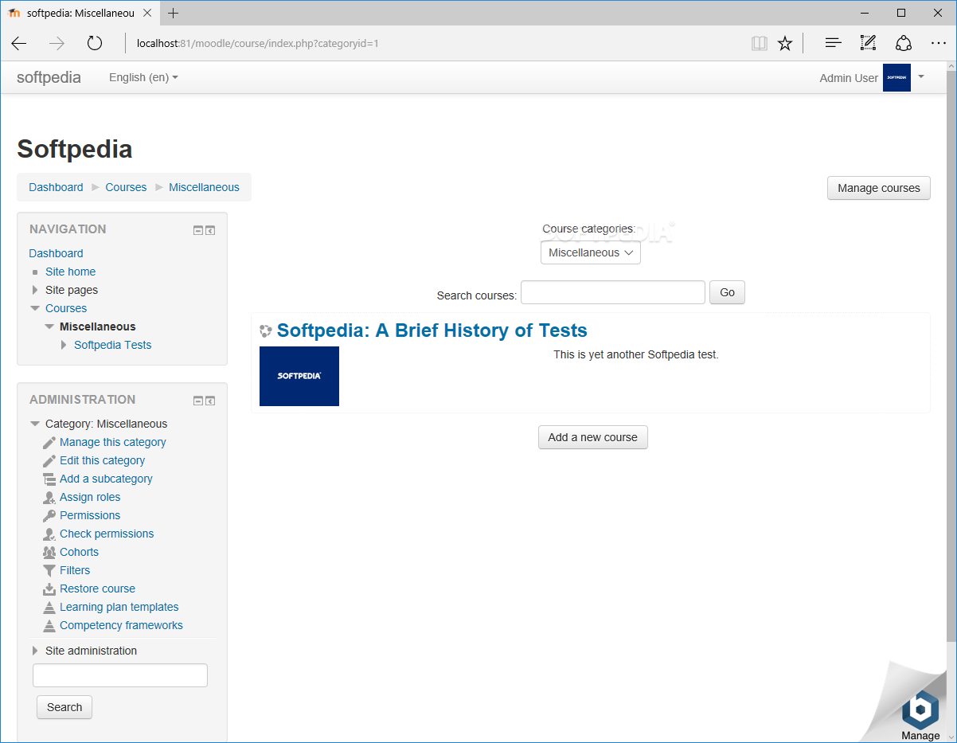Screen dimensions: 957x743
Task: Click Add a new course button
Action: (593, 437)
